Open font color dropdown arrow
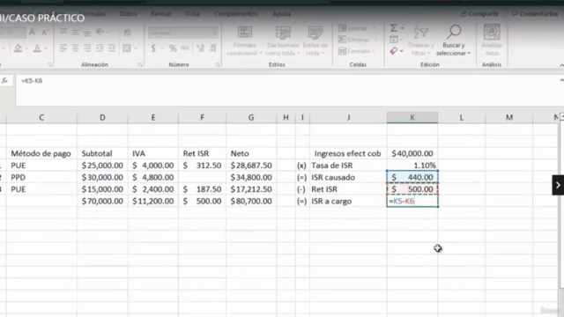564x317 pixels. click(x=46, y=48)
